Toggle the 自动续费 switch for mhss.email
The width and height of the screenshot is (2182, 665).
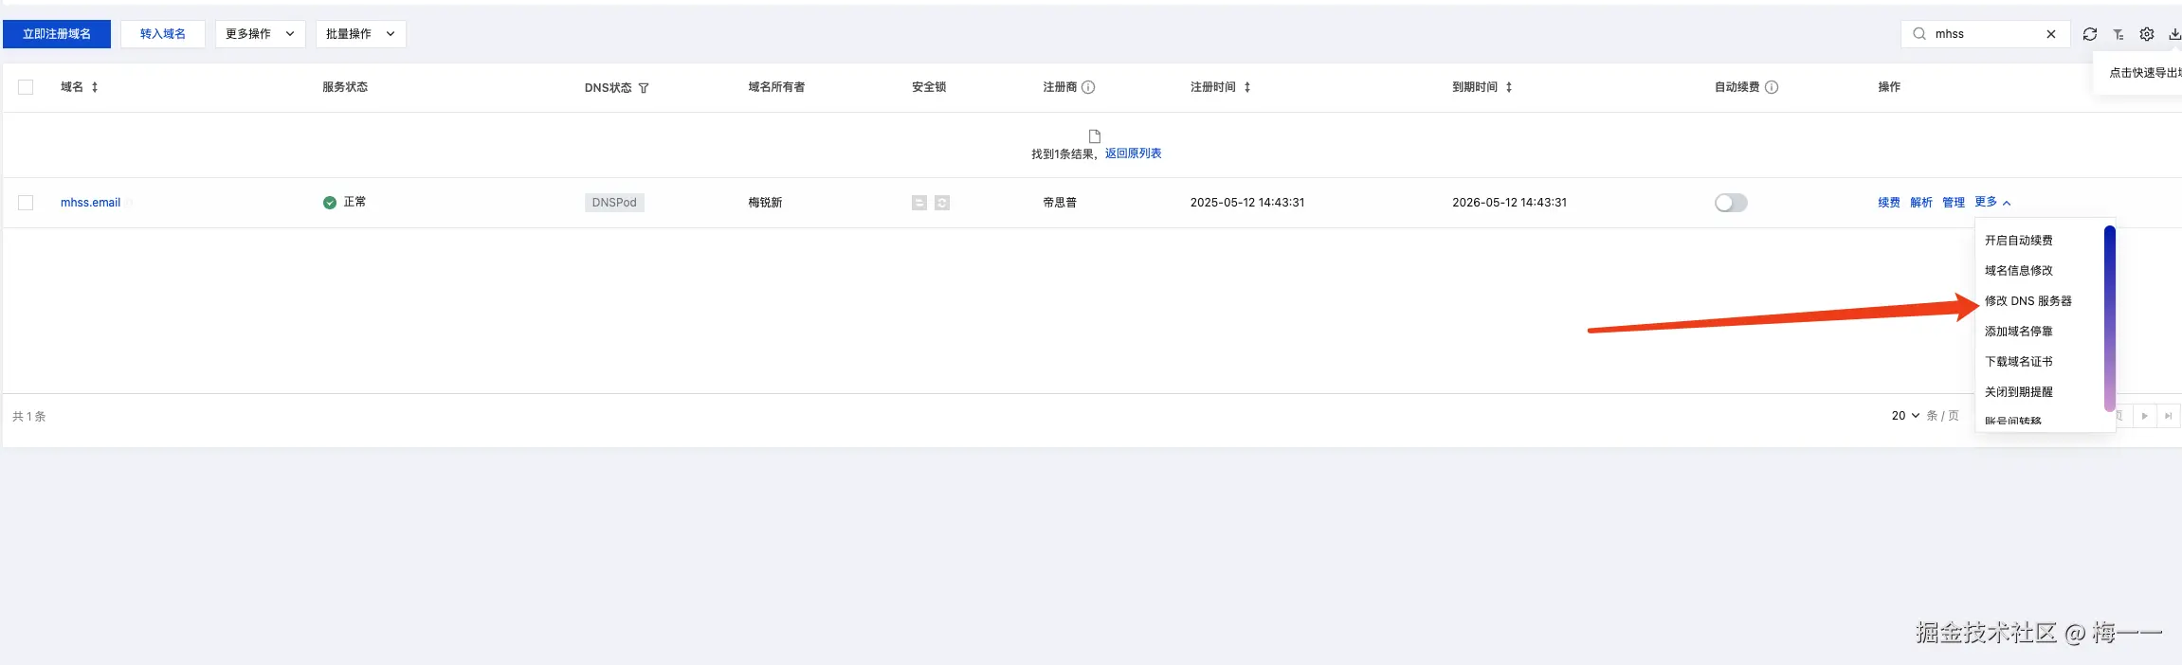pos(1731,203)
